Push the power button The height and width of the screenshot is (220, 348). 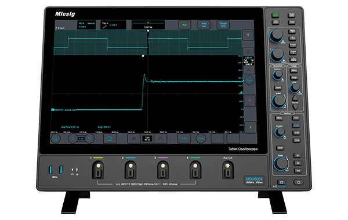(x=299, y=182)
